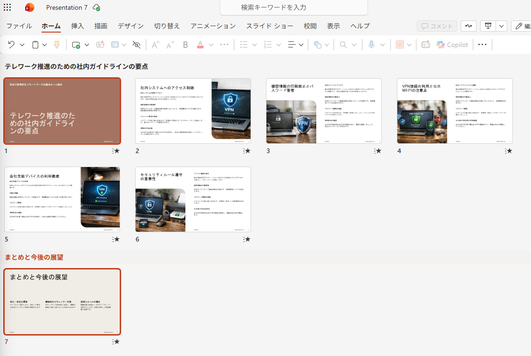Open Copilot from the toolbar
This screenshot has height=356, width=531.
coord(452,45)
